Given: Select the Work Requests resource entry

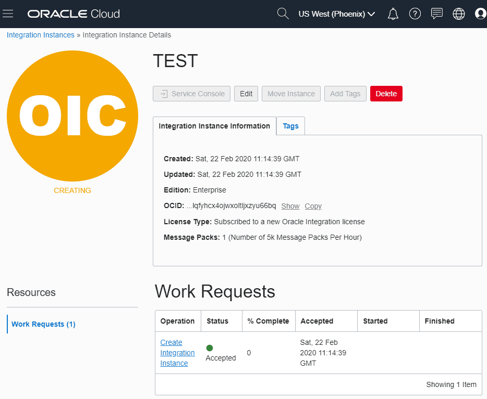Looking at the screenshot, I should pyautogui.click(x=43, y=324).
